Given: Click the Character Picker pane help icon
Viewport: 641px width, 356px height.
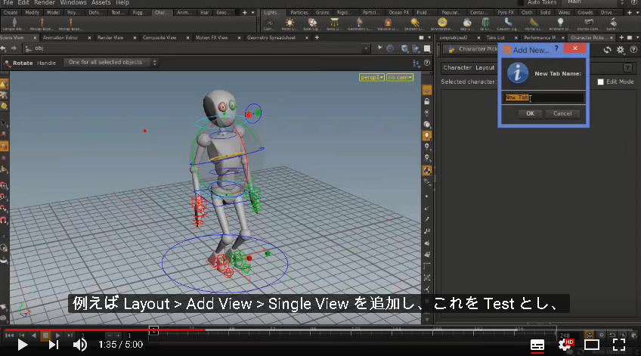Looking at the screenshot, I should click(x=633, y=49).
